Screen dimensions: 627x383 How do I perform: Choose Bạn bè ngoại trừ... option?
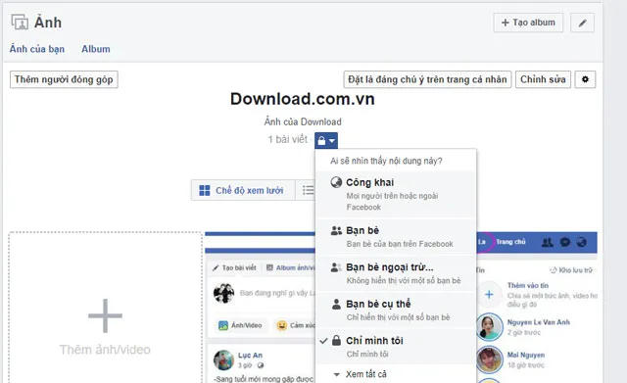396,273
